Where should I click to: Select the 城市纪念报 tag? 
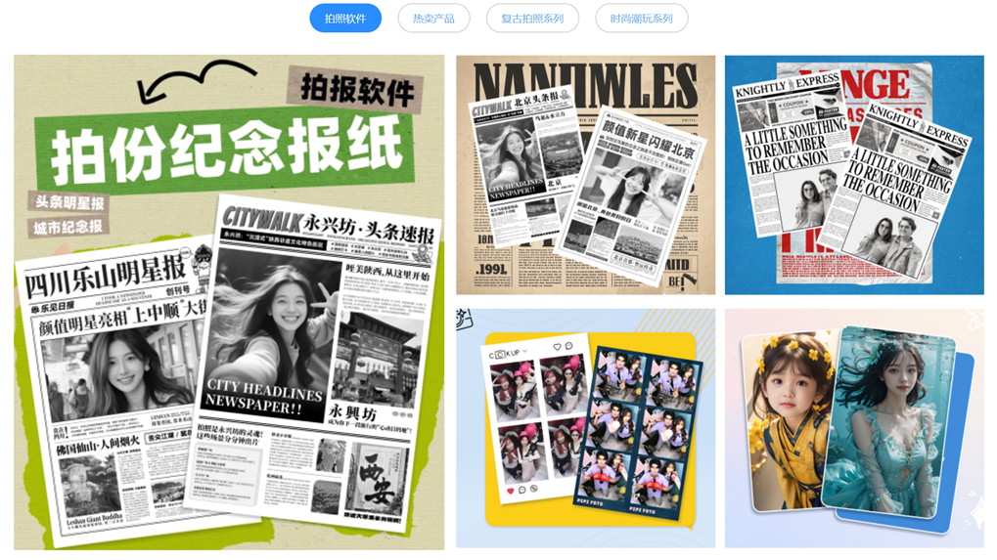pos(69,228)
